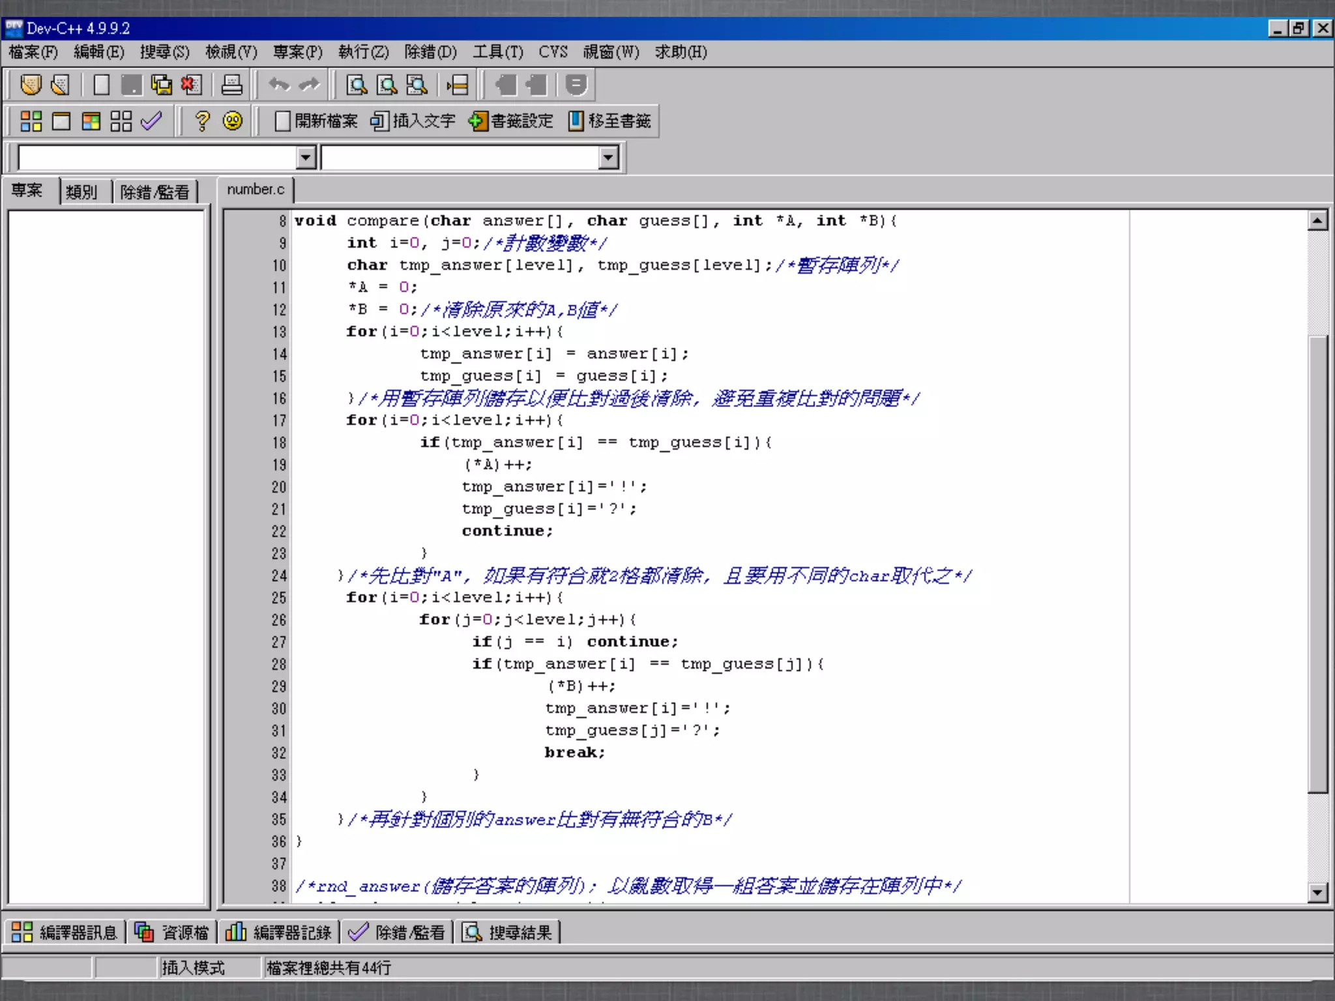This screenshot has width=1335, height=1001.
Task: Switch to the 類別 tab
Action: point(81,192)
